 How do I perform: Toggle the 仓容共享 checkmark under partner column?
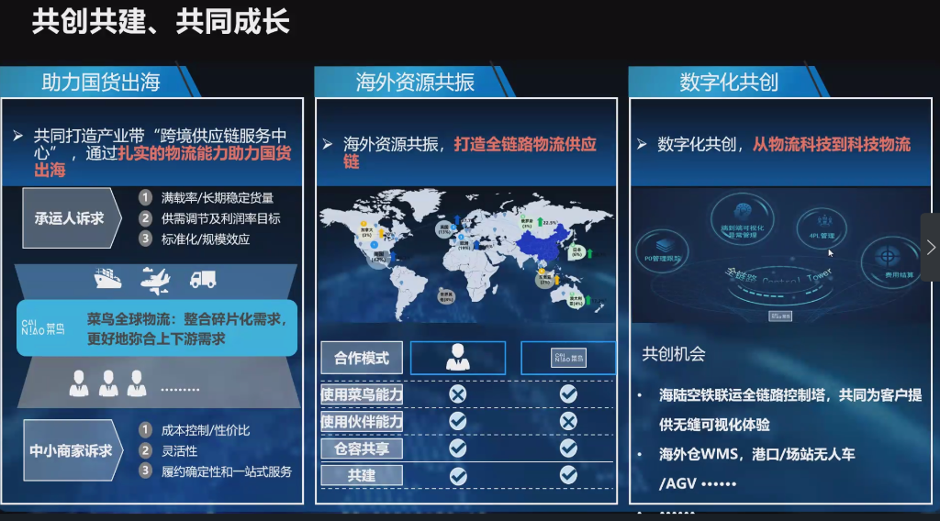457,448
